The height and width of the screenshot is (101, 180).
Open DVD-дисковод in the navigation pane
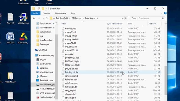(46, 93)
